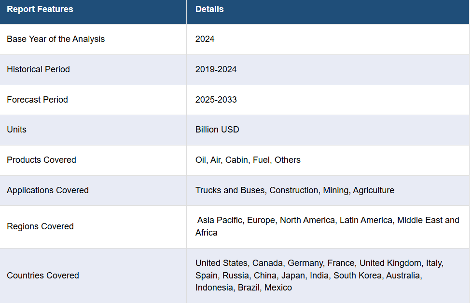Click the 2019-2024 historical period value

point(216,69)
